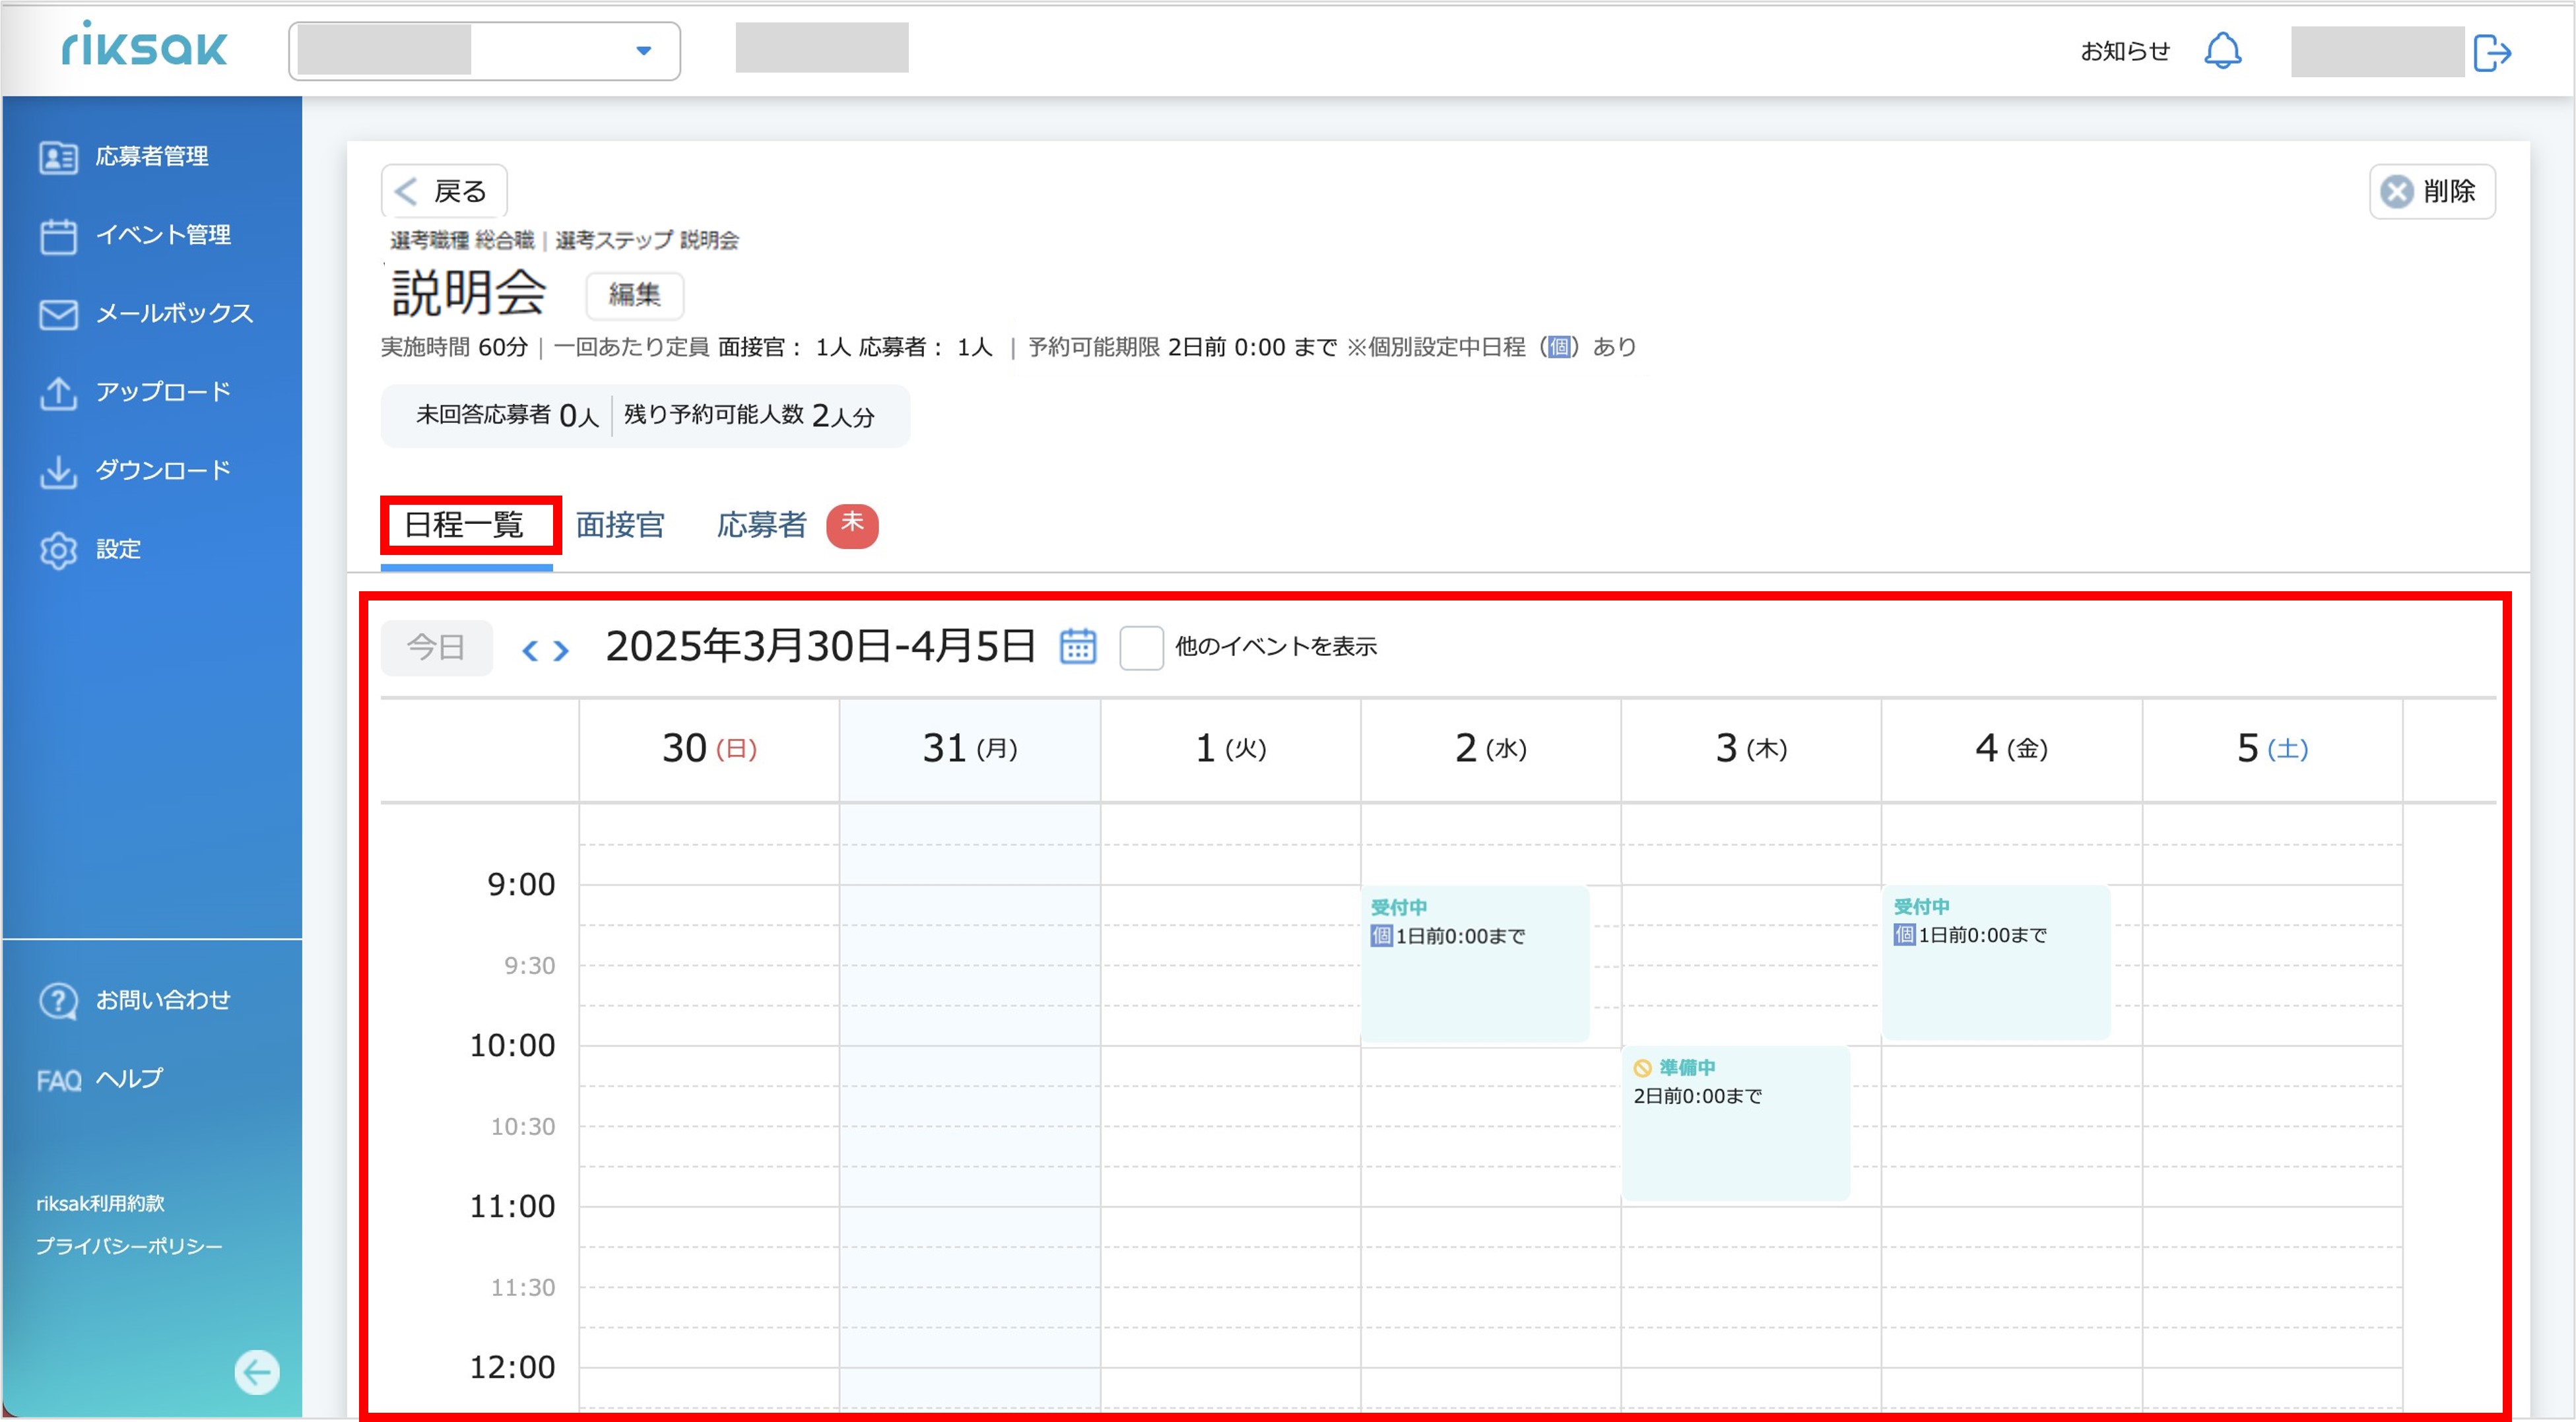The image size is (2576, 1422).
Task: Open the riksak利用約款 link
Action: click(x=100, y=1203)
